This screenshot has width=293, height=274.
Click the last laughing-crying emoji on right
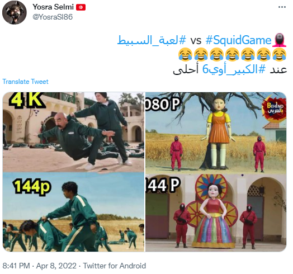[x=280, y=55]
